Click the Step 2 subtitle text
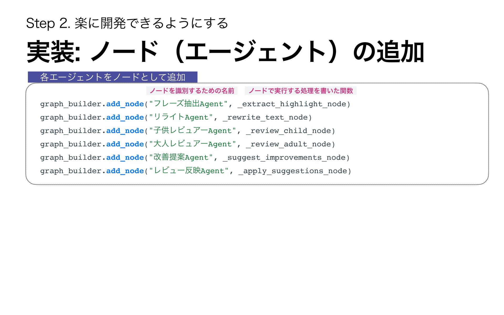The height and width of the screenshot is (315, 504). [x=127, y=23]
